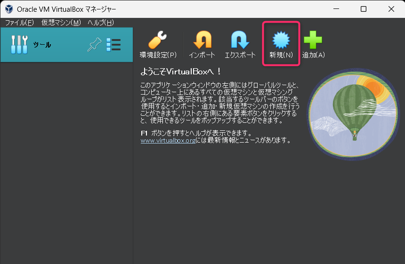This screenshot has height=264, width=405.
Task: Click the Import (インポート) appliance icon
Action: [x=202, y=40]
